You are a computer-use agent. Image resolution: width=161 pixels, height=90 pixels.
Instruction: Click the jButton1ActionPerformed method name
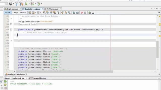tap(48, 29)
